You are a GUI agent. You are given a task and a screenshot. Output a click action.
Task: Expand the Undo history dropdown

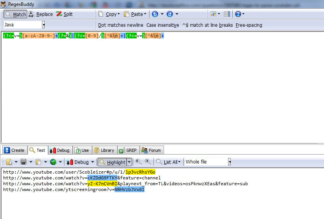pos(162,14)
